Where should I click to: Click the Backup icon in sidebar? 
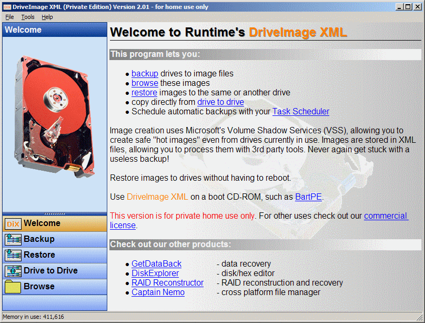click(13, 239)
